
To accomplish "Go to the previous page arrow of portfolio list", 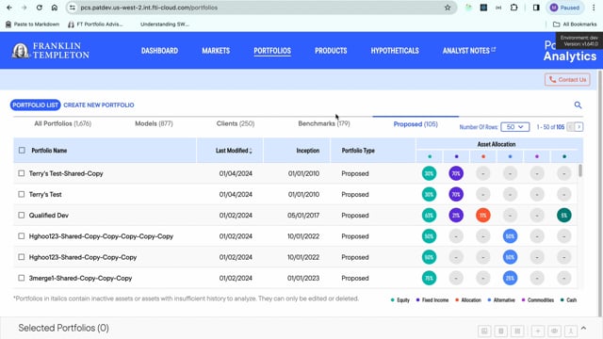I will pyautogui.click(x=571, y=127).
